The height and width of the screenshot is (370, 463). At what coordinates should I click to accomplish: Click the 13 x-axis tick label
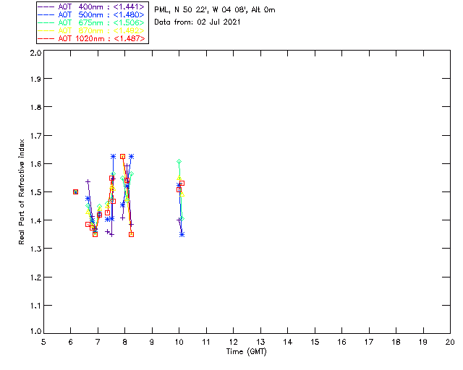coord(260,342)
